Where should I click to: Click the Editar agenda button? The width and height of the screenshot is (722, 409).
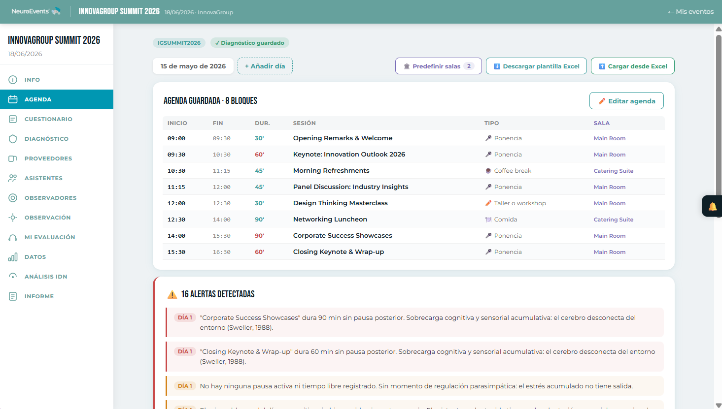(x=626, y=101)
